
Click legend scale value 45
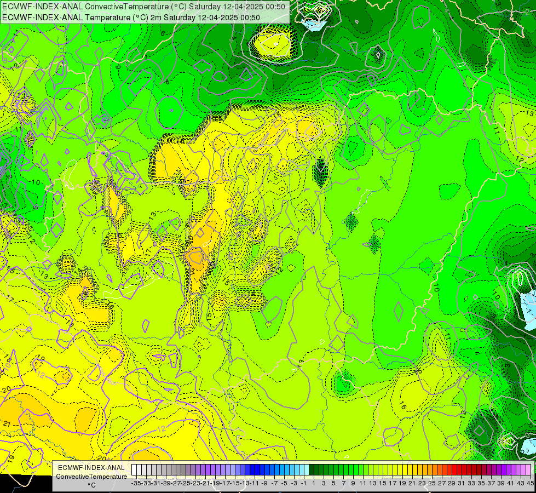[x=530, y=483]
